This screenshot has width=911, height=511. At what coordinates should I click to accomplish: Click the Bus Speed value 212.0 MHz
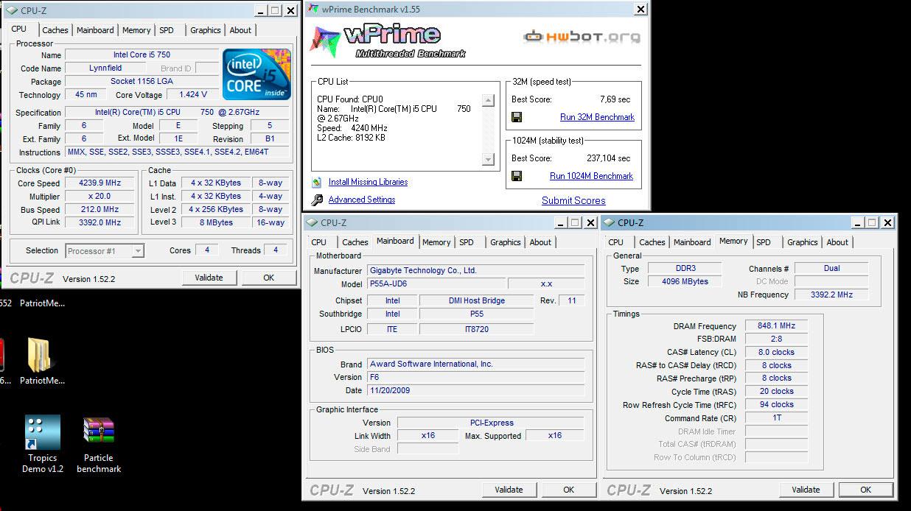pos(100,210)
